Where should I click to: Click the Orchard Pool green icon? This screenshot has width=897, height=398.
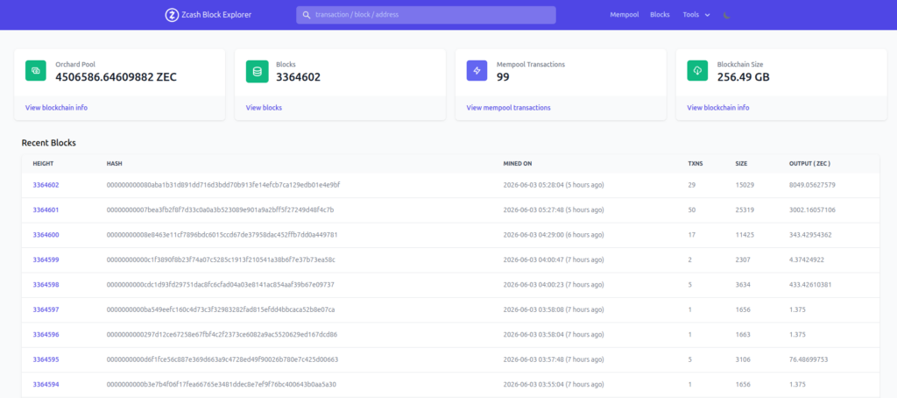[x=35, y=70]
